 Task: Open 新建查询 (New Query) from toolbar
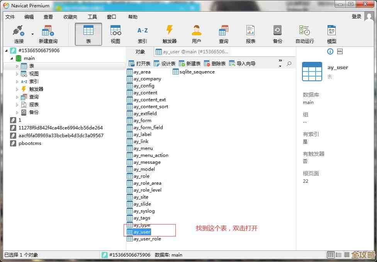pos(48,34)
